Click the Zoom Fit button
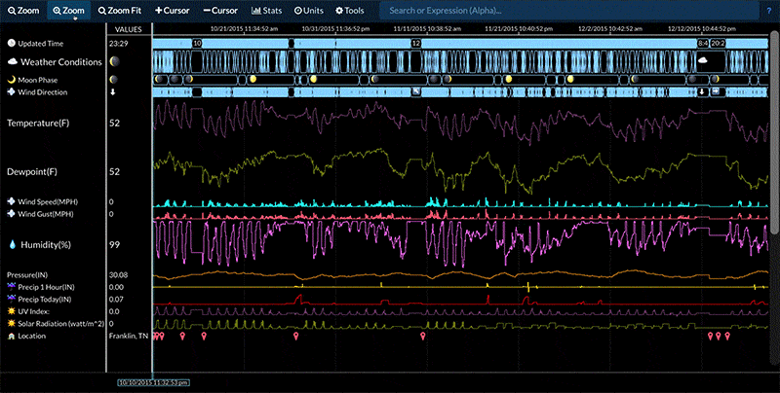The image size is (780, 393). coord(120,11)
